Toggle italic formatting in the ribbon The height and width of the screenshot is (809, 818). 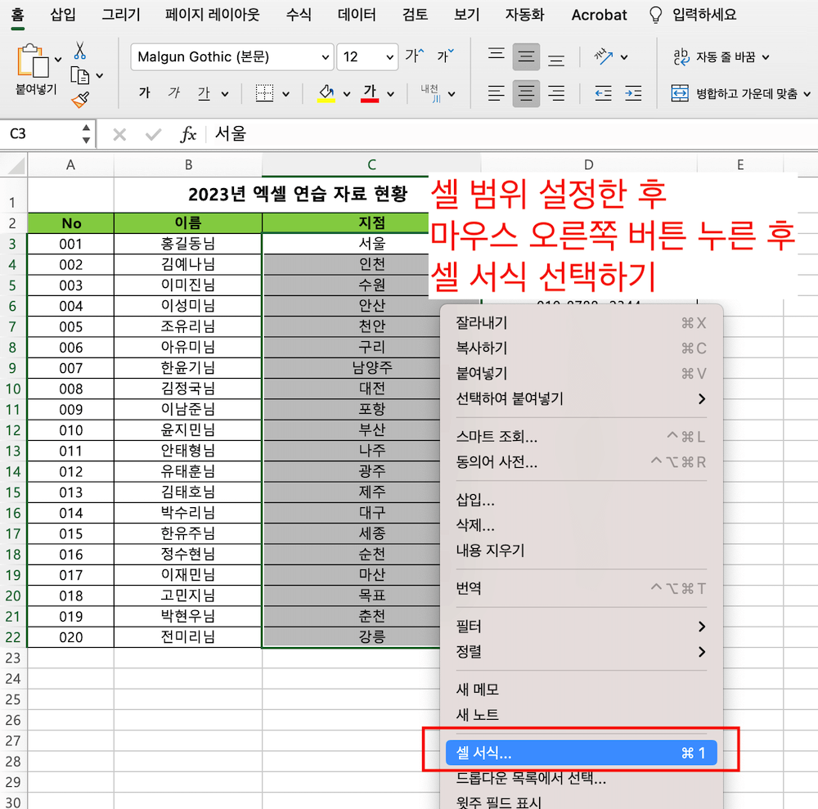pos(173,92)
